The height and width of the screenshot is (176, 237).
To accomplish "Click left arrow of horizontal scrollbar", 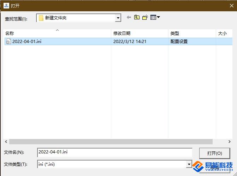I will tap(6, 141).
